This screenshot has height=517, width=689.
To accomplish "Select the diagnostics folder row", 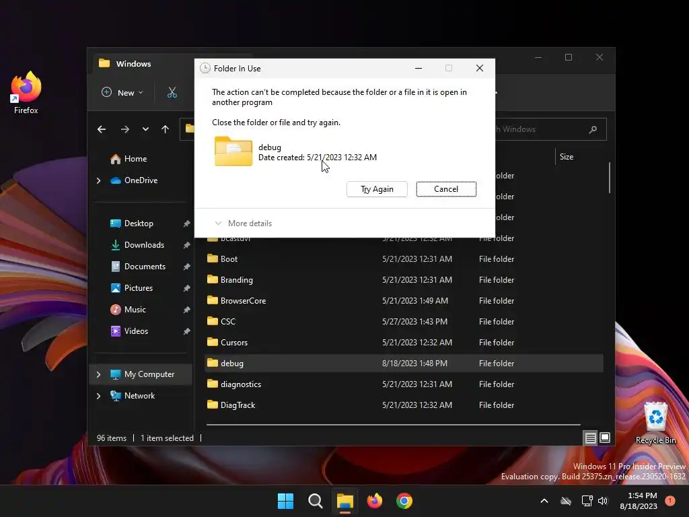I will pyautogui.click(x=404, y=384).
